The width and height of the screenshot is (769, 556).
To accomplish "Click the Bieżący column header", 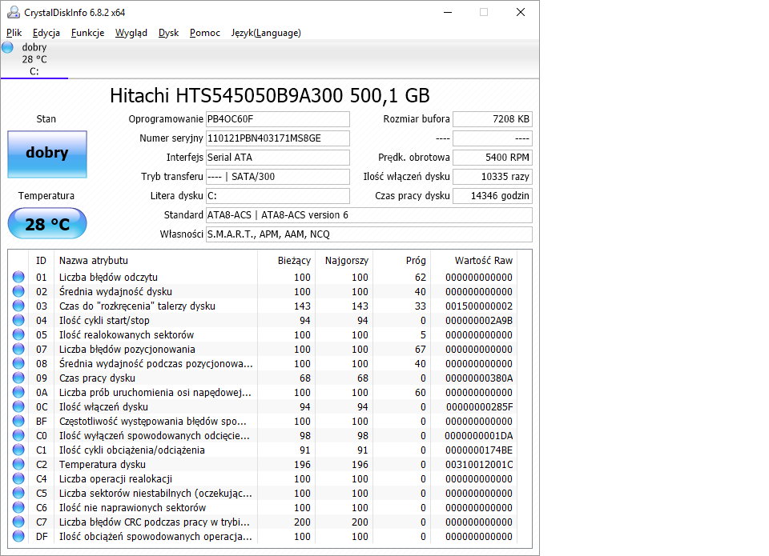I will coord(286,261).
